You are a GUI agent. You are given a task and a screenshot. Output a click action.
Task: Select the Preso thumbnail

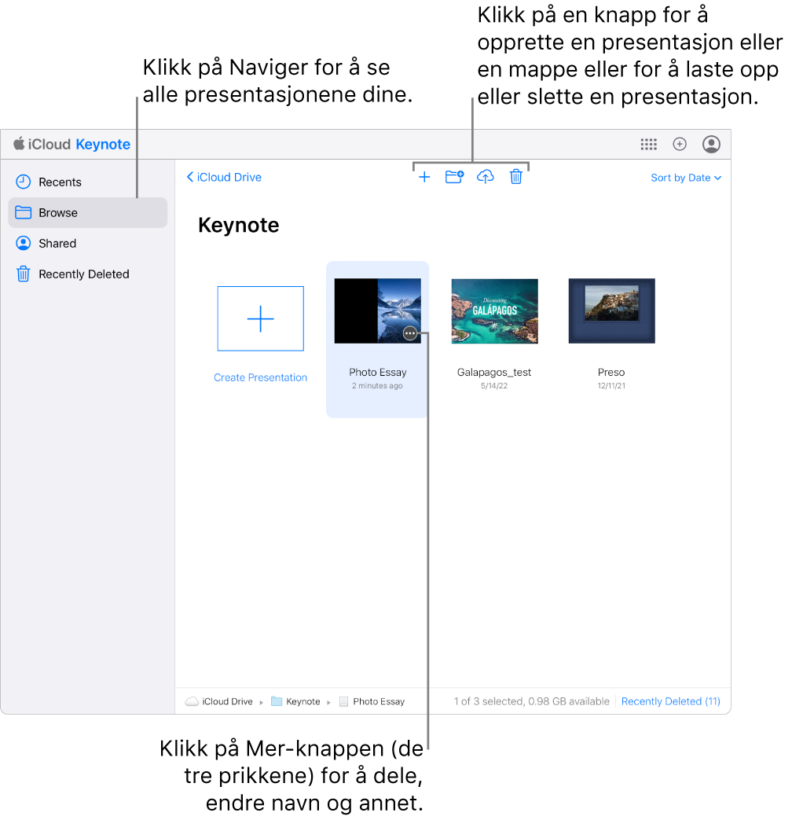(611, 311)
